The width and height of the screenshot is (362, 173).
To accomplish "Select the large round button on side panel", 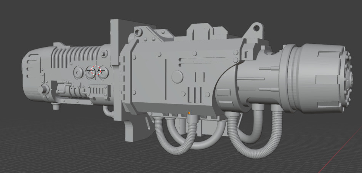I will pyautogui.click(x=177, y=77).
